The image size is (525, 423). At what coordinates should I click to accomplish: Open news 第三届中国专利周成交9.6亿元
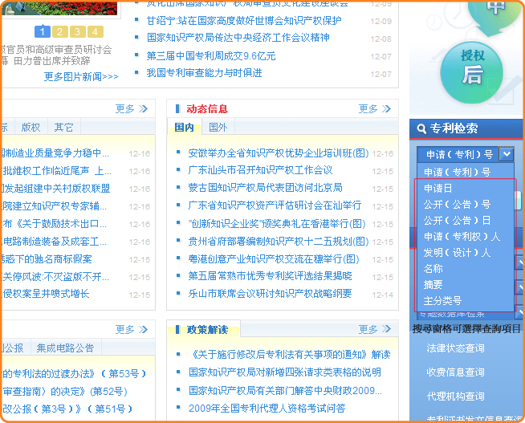(x=211, y=56)
